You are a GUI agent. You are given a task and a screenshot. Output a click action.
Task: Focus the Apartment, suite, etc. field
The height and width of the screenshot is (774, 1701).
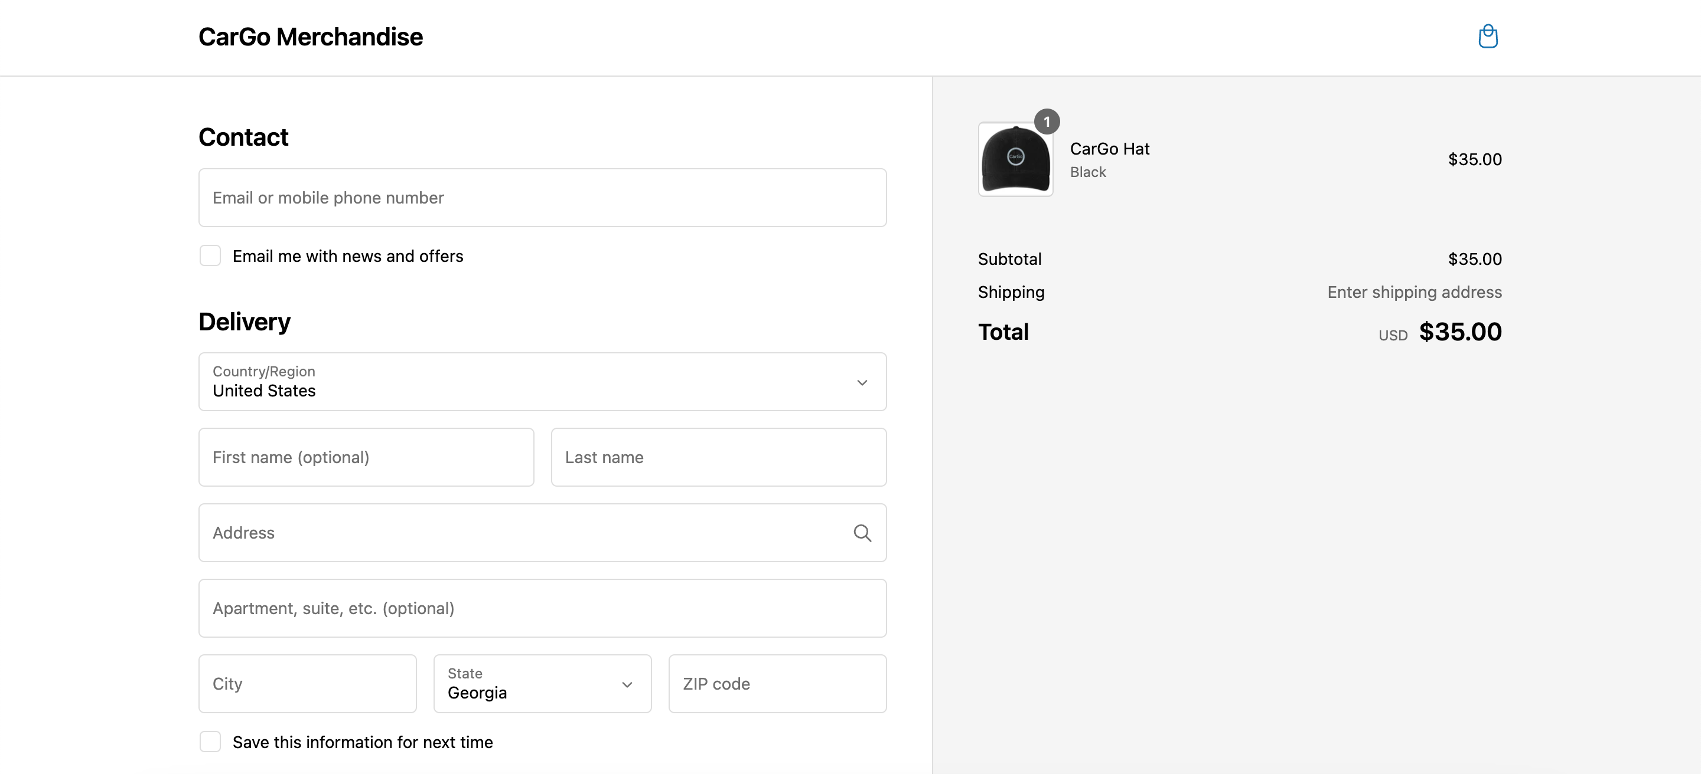coord(542,608)
